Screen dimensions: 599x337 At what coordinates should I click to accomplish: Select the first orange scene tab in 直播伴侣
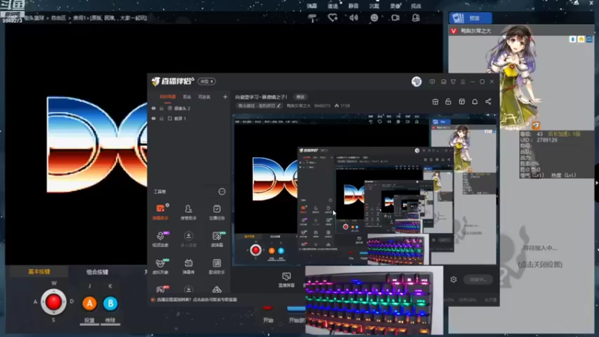point(168,97)
